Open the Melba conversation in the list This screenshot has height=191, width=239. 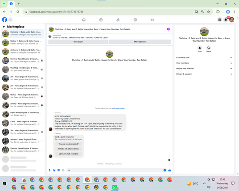pos(22,42)
